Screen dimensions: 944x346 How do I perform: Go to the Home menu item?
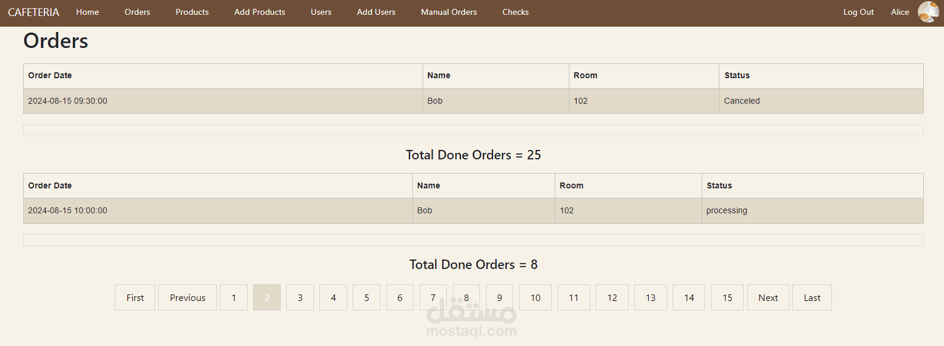coord(88,12)
